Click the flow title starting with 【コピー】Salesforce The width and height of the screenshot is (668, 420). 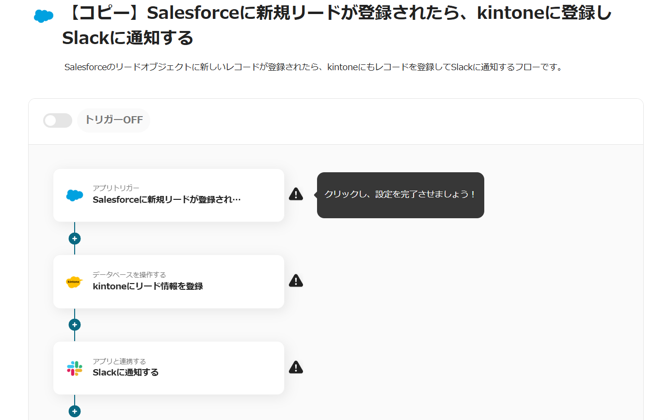pos(337,26)
